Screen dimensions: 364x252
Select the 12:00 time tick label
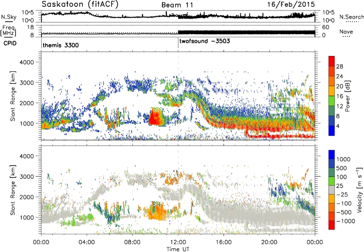178,242
